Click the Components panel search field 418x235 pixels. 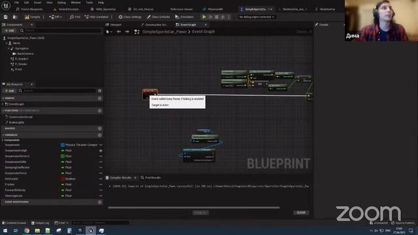click(x=61, y=31)
